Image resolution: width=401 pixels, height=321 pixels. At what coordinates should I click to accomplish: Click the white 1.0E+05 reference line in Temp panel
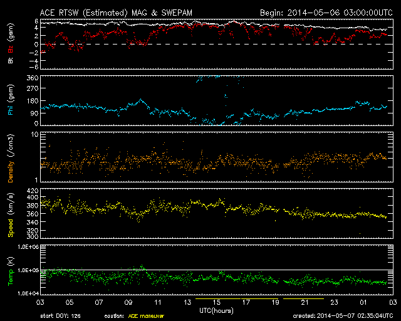coord(217,270)
